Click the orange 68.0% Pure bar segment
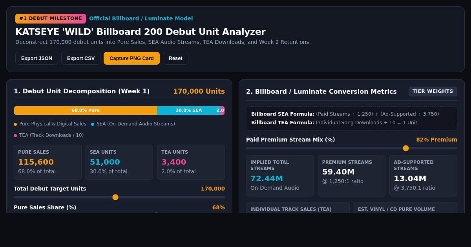This screenshot has width=471, height=247. [x=86, y=111]
